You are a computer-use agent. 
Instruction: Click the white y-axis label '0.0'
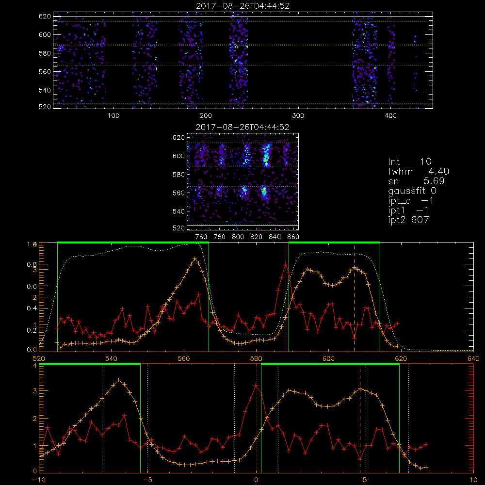(32, 350)
